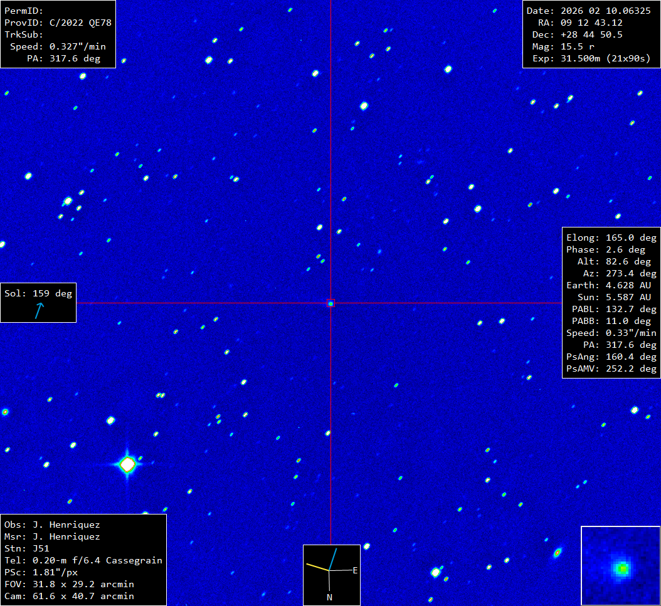661x606 pixels.
Task: Select the ProvID C/2022 QE78 text
Action: coord(58,23)
